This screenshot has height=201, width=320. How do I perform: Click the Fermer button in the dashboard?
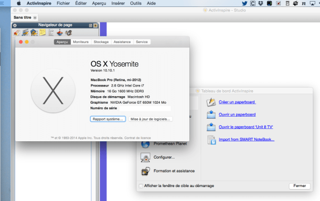pyautogui.click(x=300, y=186)
